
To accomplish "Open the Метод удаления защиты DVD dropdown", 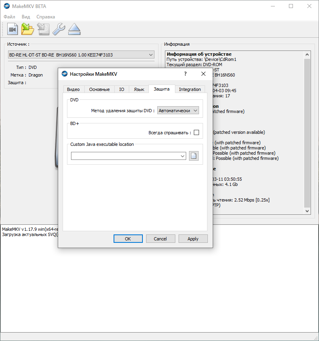I will coord(178,111).
